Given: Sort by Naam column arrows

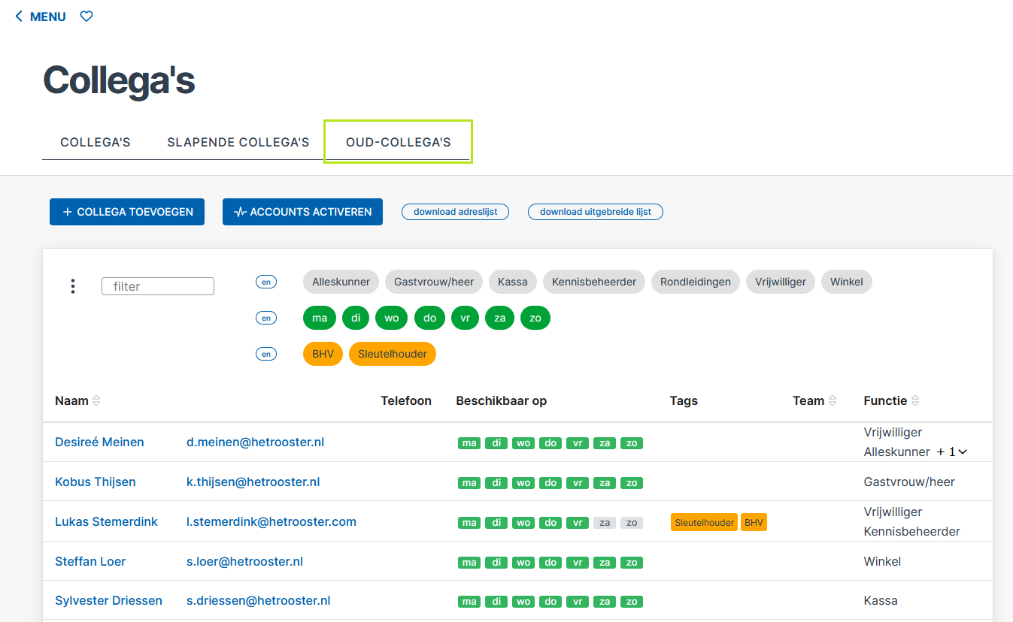Looking at the screenshot, I should (96, 401).
